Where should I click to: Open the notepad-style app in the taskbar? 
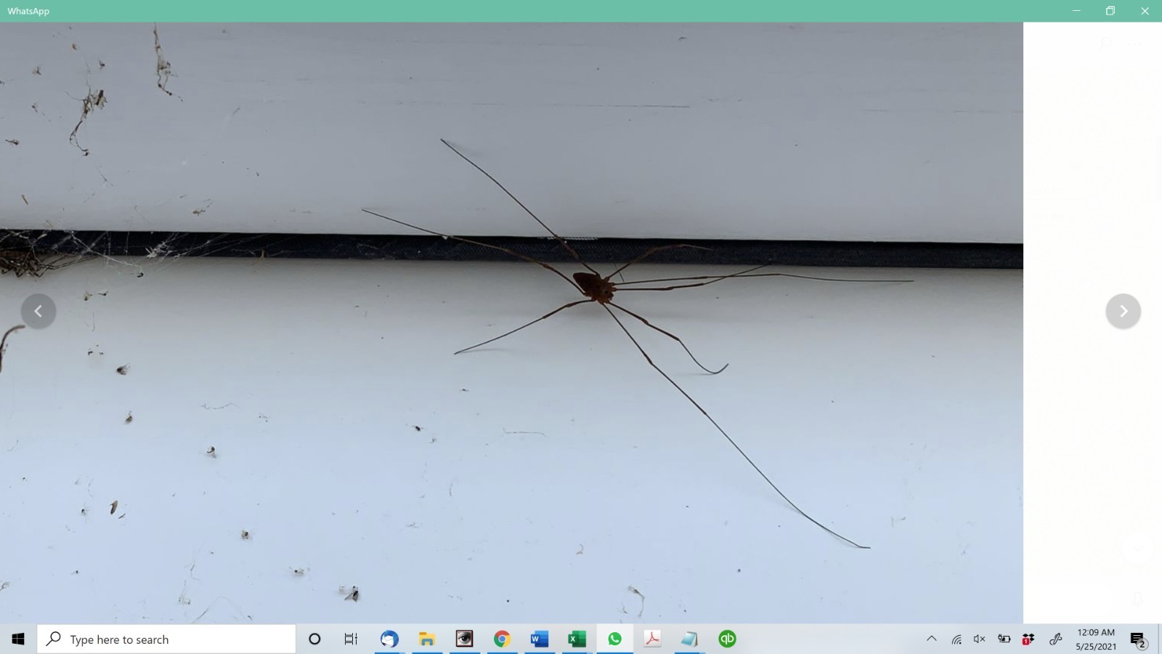point(689,639)
